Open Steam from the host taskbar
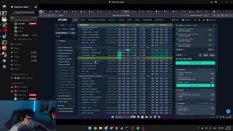Screen dimensions: 233x131 coord(122,128)
